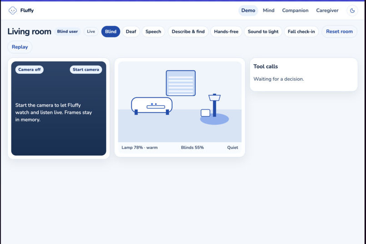Image resolution: width=366 pixels, height=244 pixels.
Task: Click the Living room heading
Action: pyautogui.click(x=30, y=32)
